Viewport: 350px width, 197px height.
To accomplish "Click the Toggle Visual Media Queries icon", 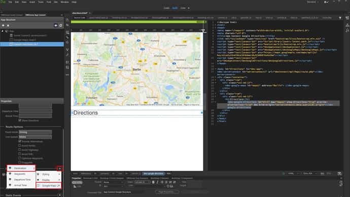I will pyautogui.click(x=67, y=37).
